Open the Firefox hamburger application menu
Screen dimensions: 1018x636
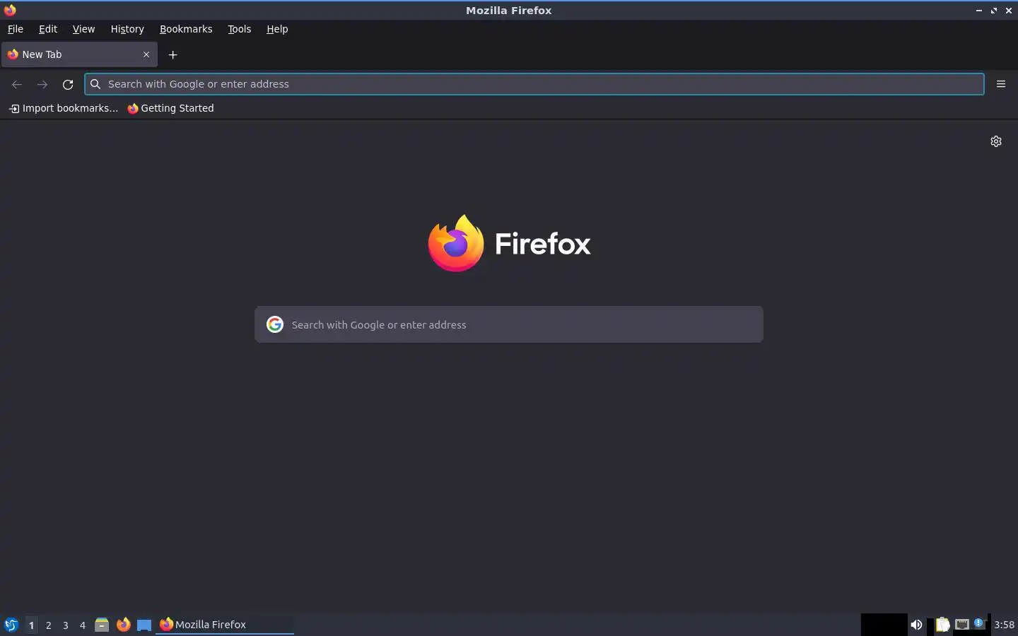pos(1001,84)
